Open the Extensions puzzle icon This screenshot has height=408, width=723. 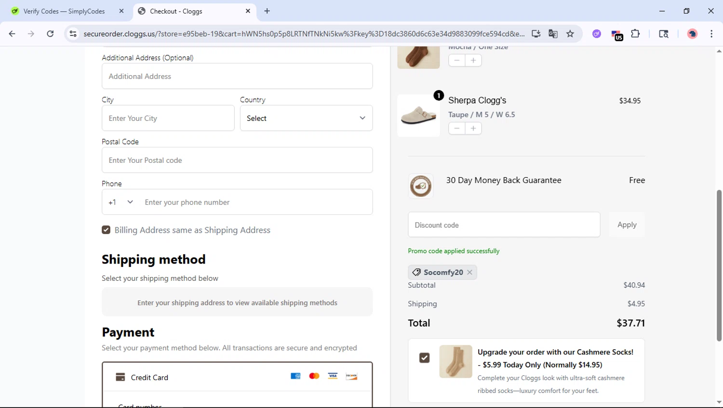(635, 34)
